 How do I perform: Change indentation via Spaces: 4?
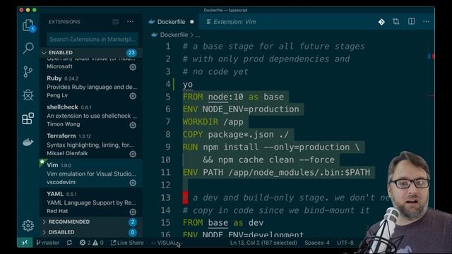pos(317,243)
